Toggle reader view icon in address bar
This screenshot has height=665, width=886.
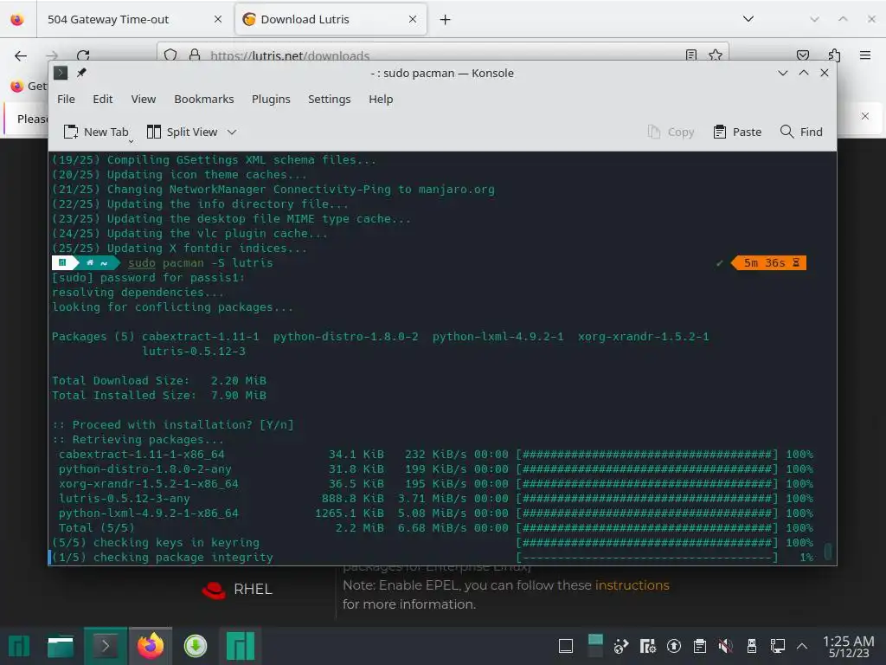(691, 55)
